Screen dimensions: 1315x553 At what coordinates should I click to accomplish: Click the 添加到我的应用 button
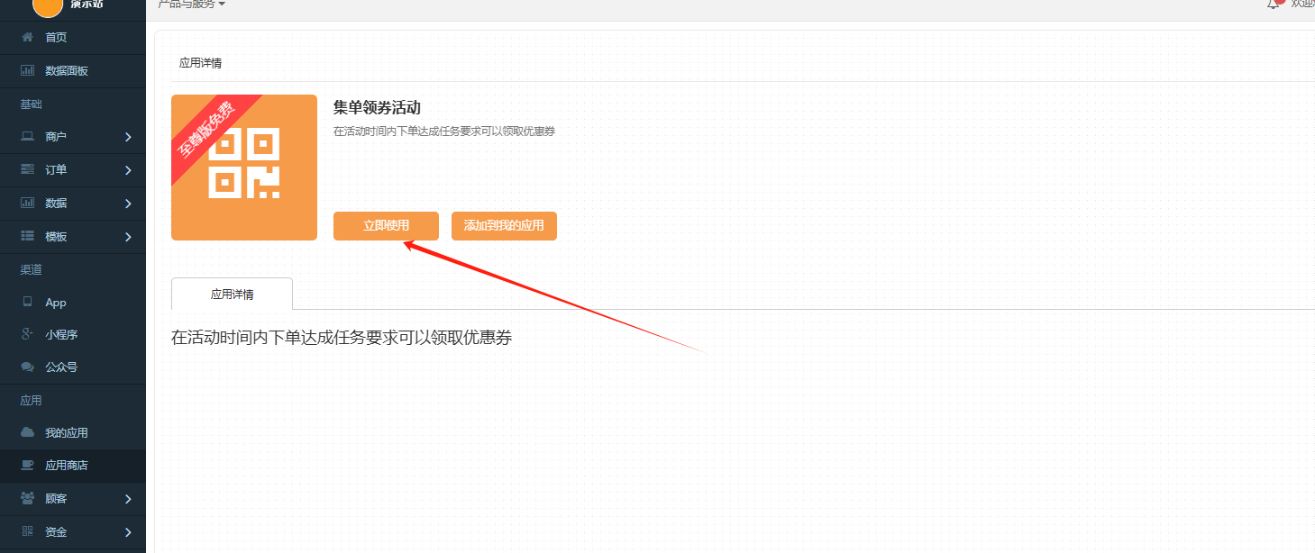[x=504, y=226]
